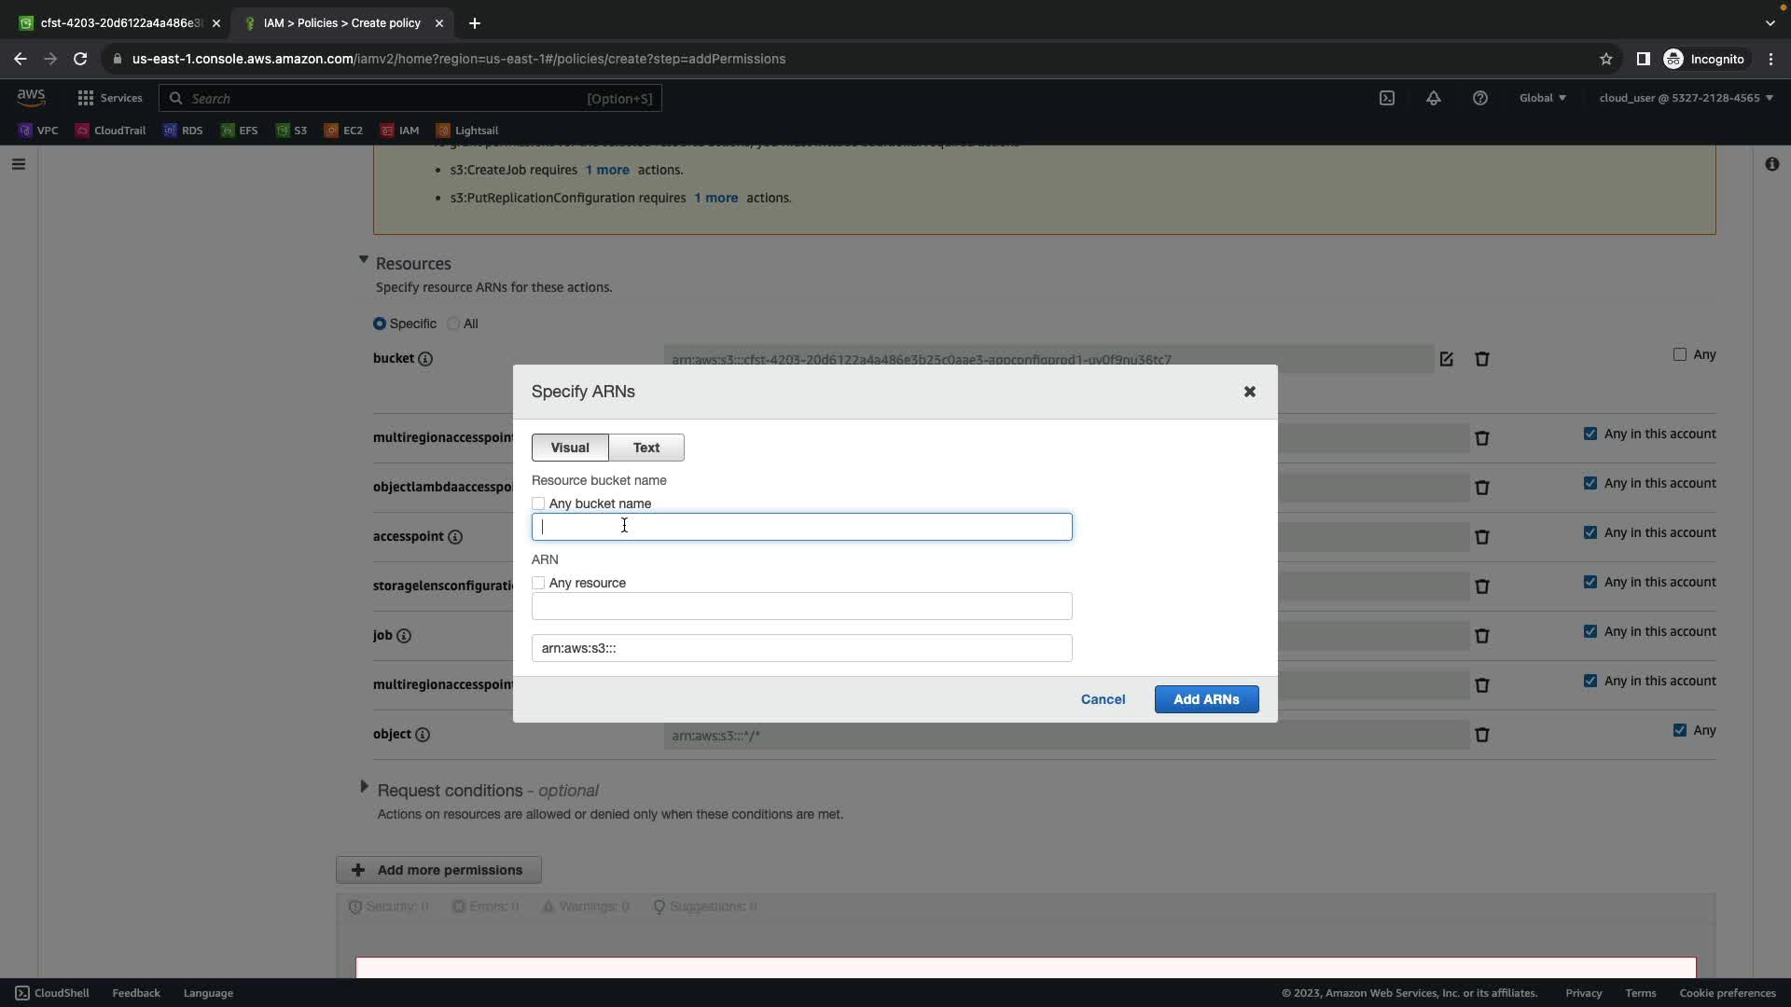This screenshot has height=1007, width=1791.
Task: Open the S3 bookmark shortcut
Action: coord(291,131)
